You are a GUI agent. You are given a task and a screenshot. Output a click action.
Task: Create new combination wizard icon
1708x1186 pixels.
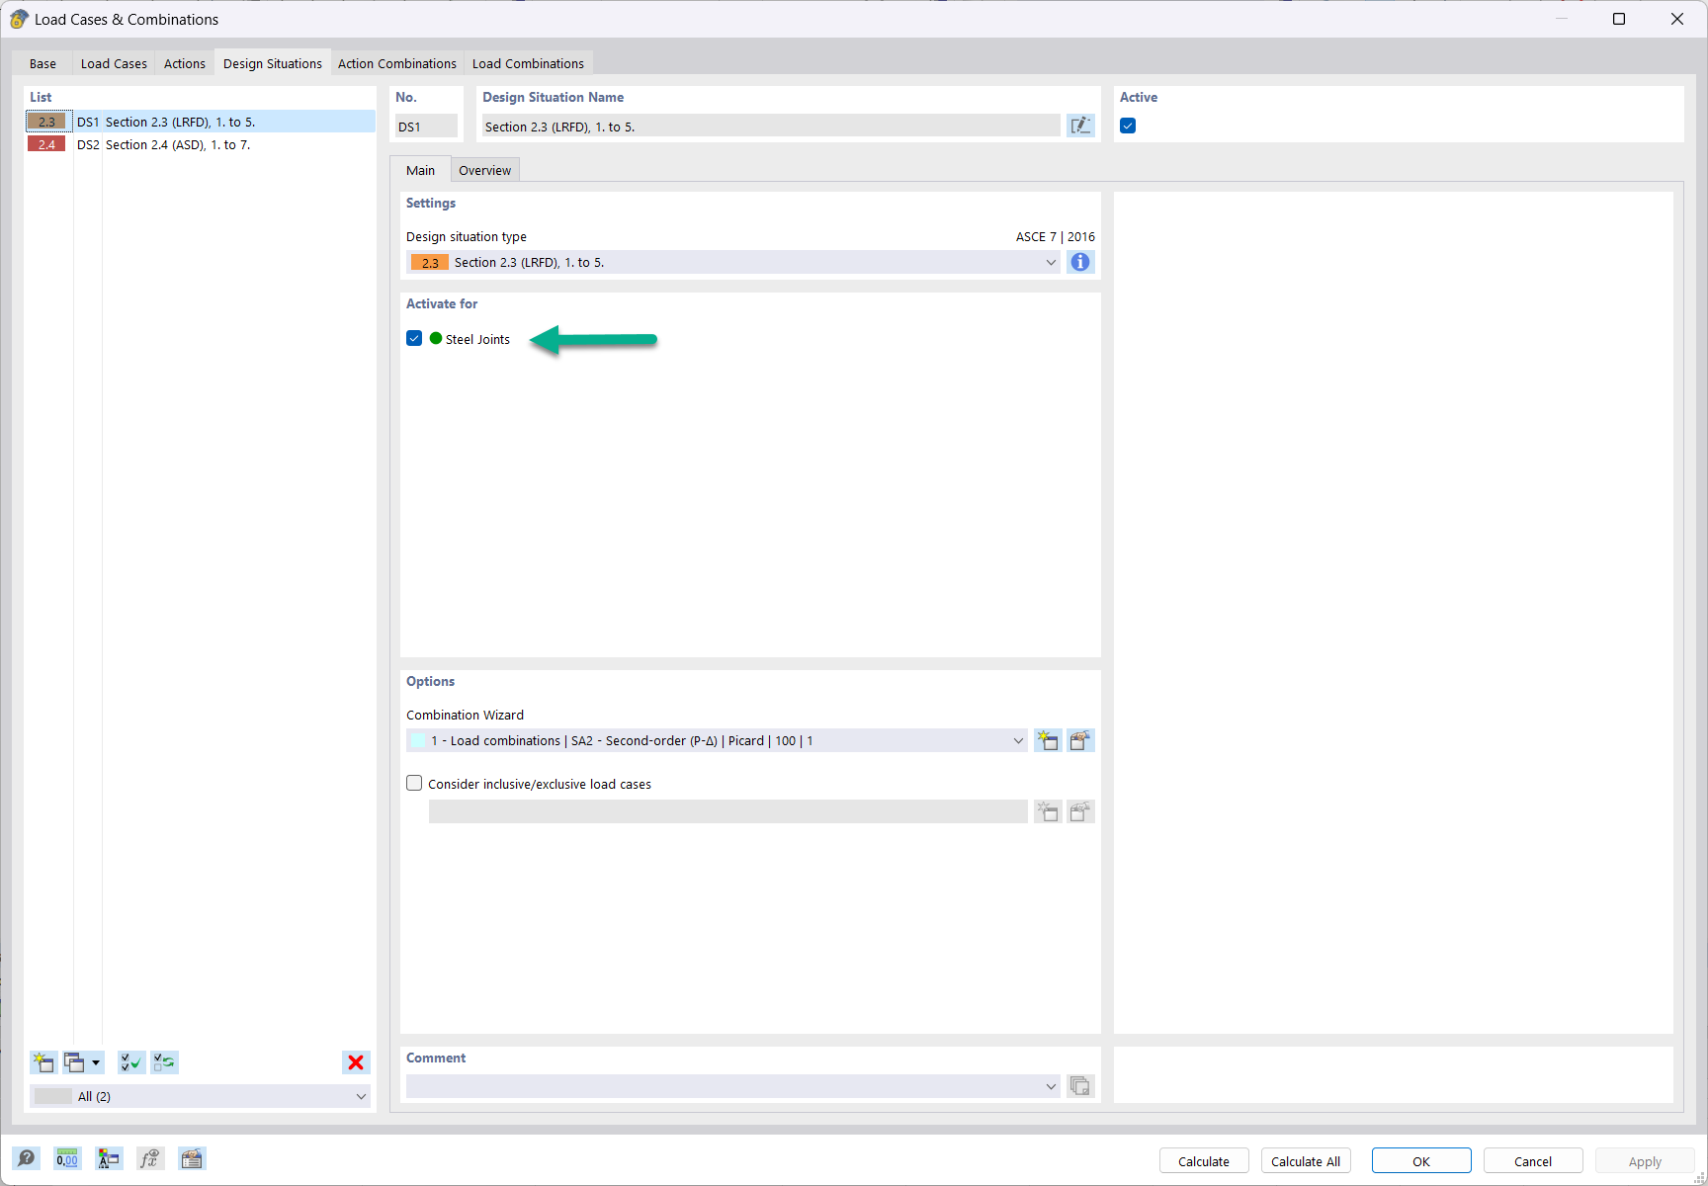tap(1048, 740)
